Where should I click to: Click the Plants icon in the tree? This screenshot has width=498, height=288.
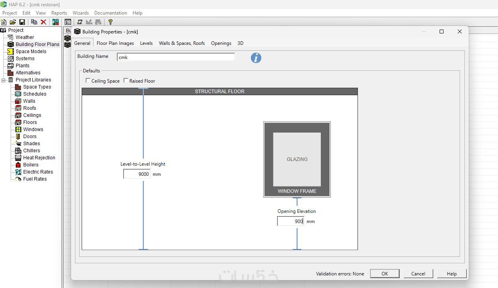(11, 66)
